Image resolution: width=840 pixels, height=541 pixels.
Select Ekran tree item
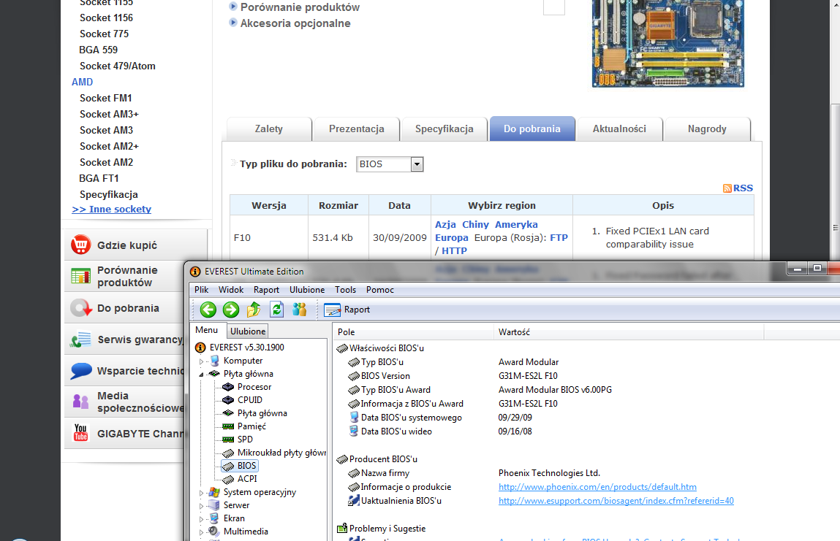tap(227, 518)
